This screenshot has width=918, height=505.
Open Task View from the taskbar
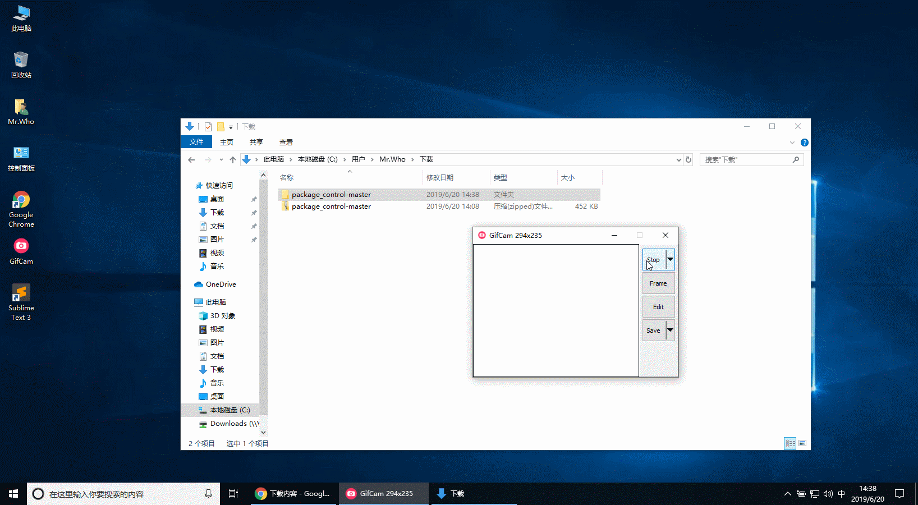pyautogui.click(x=233, y=494)
